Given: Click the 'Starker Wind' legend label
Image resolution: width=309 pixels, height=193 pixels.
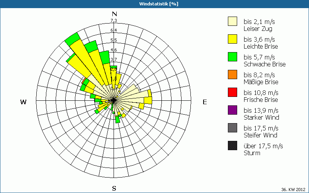Looking at the screenshot, I should 261,117.
